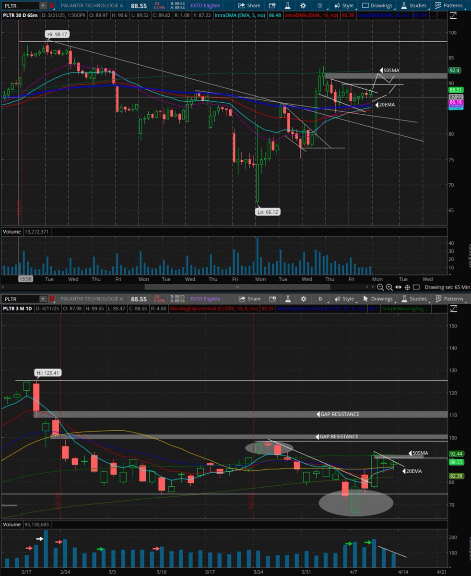This screenshot has width=471, height=576.
Task: Open chart settings gear on the upper chart
Action: pos(303,6)
